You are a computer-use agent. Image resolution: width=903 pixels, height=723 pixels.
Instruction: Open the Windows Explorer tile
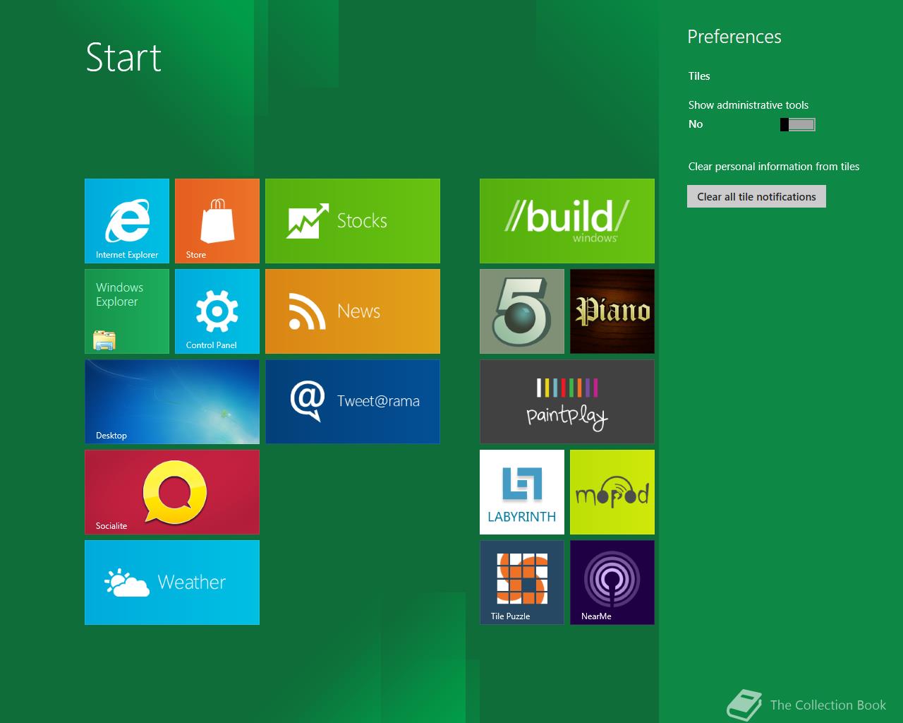tap(127, 311)
